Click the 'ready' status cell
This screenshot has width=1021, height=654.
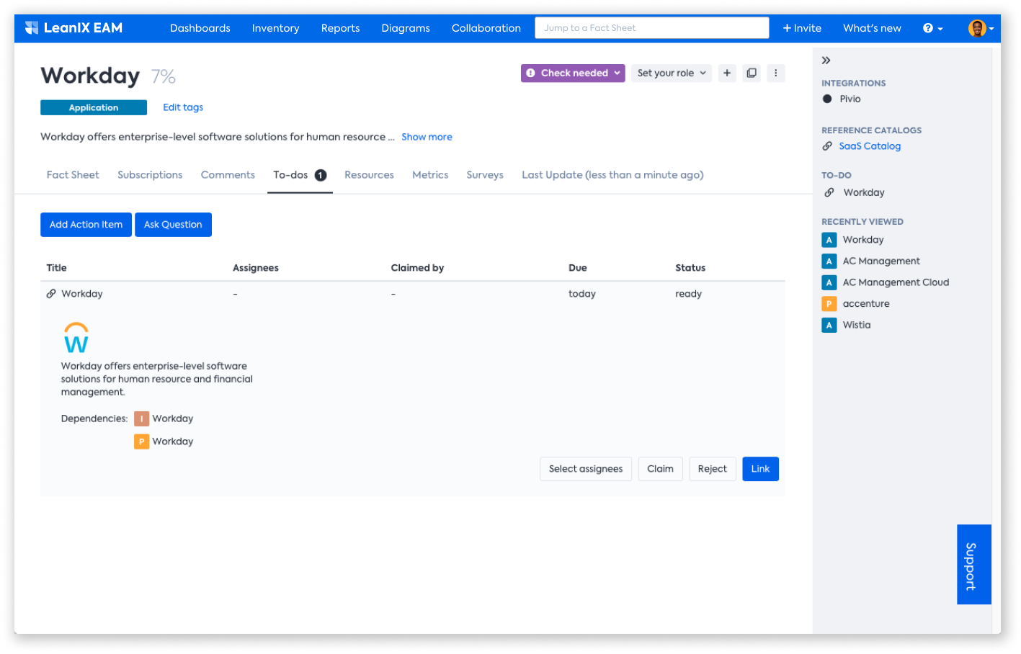(x=688, y=294)
